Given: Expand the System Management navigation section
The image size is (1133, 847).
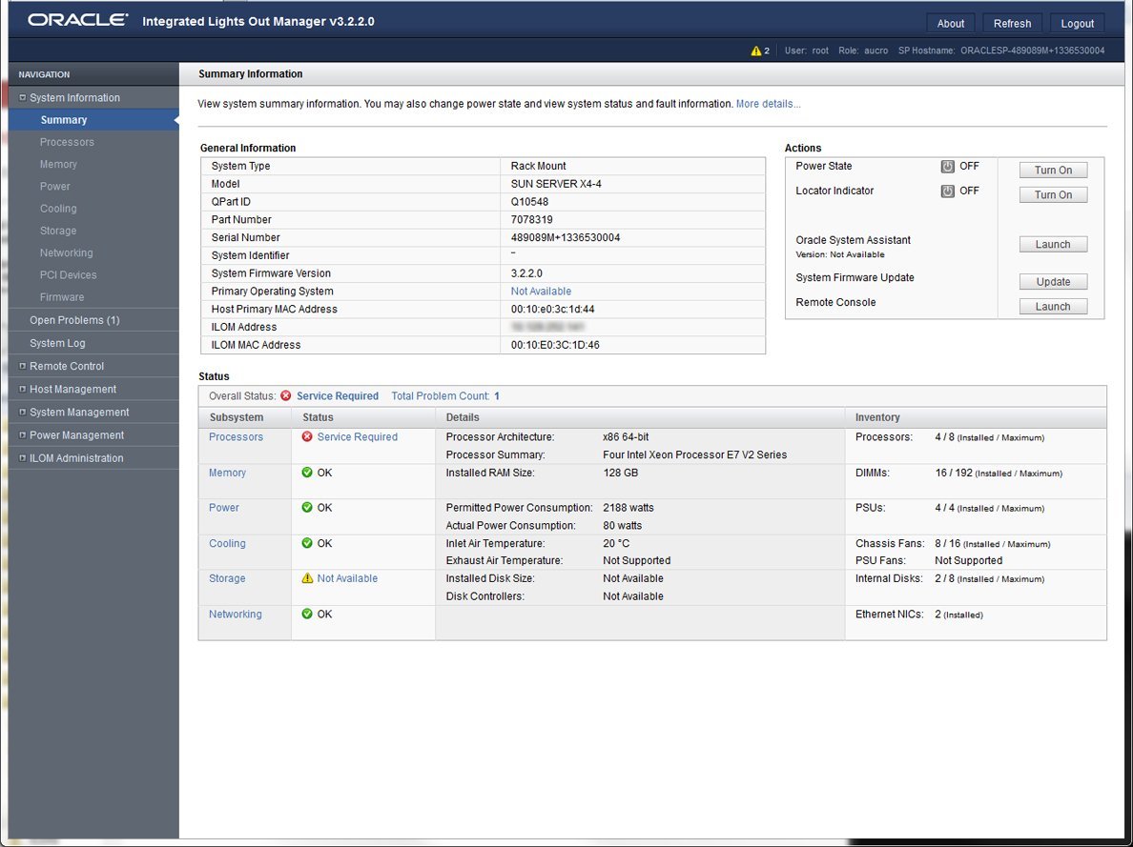Looking at the screenshot, I should point(22,413).
